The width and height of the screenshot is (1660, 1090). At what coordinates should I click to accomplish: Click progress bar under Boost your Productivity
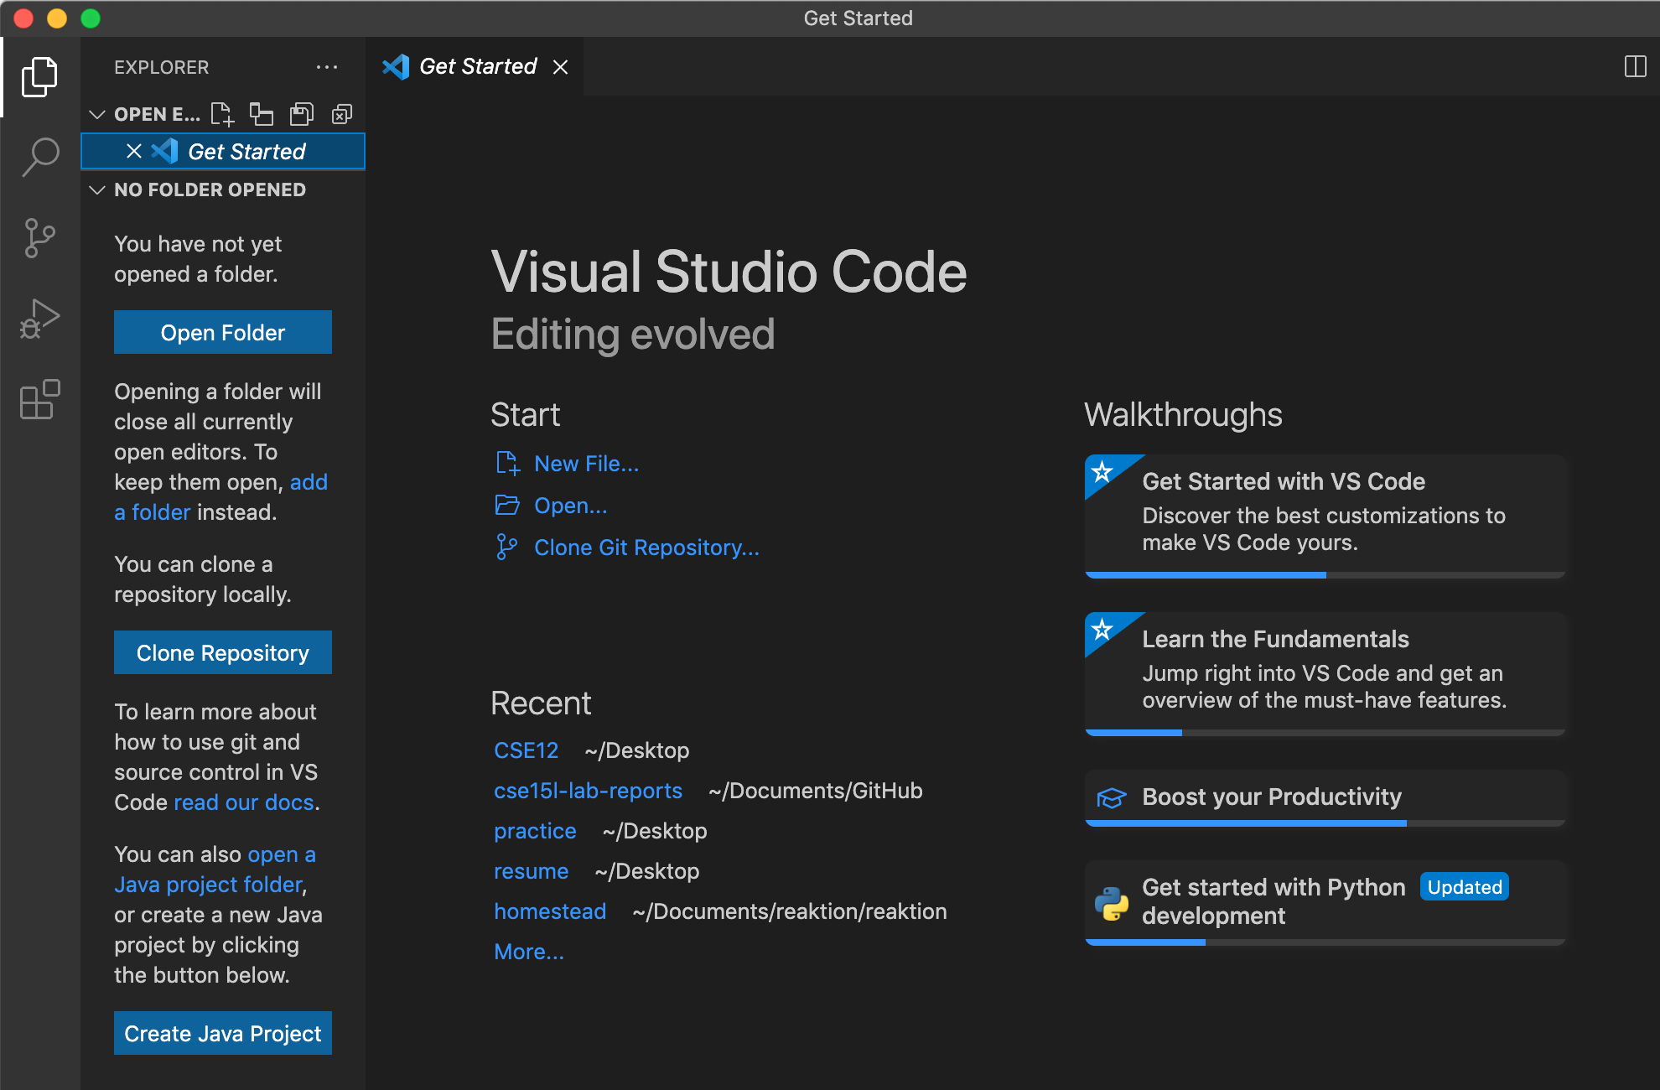[1325, 823]
